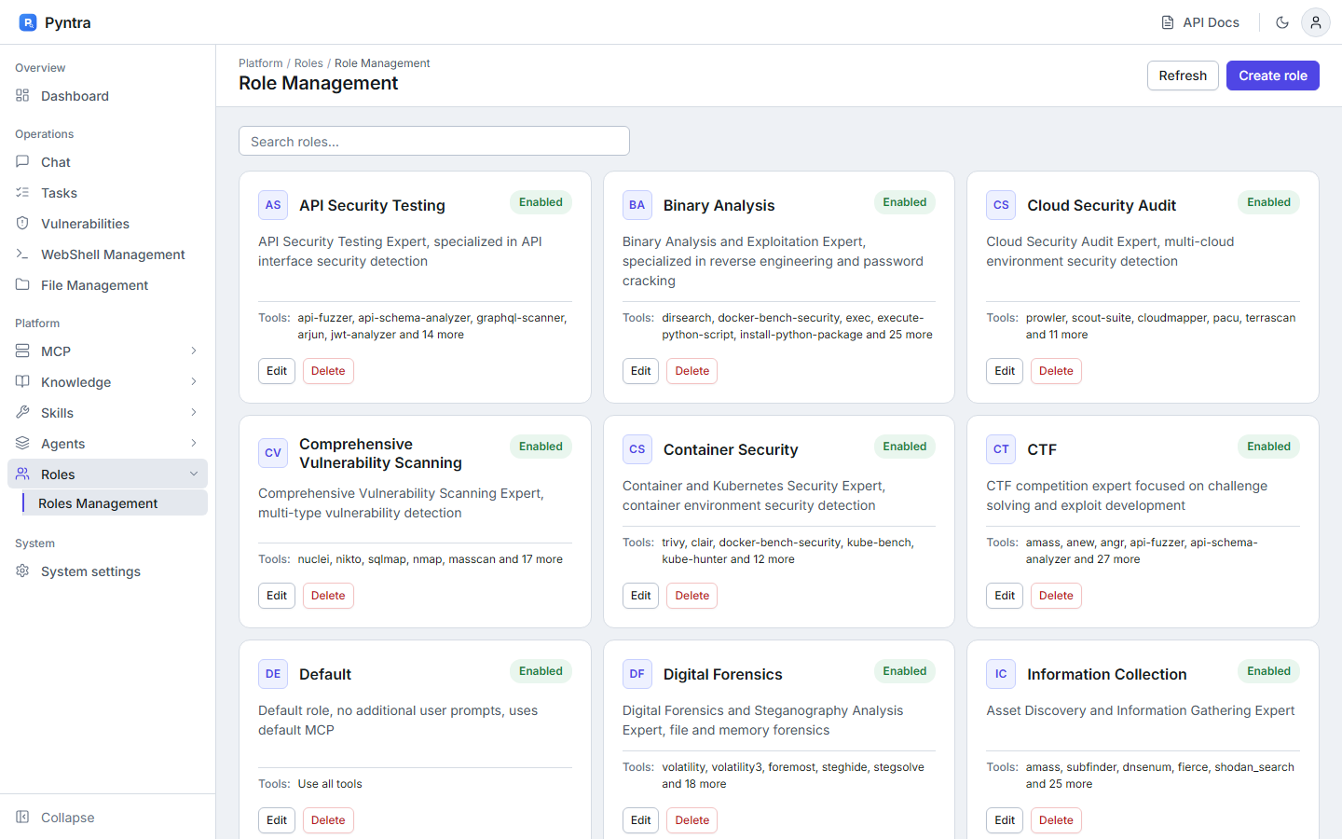Click the Chat bubble icon
The width and height of the screenshot is (1342, 839).
22,162
